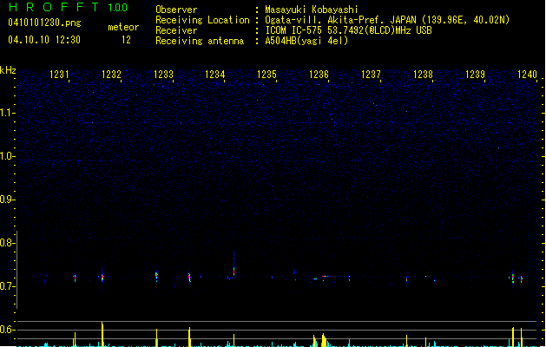Screen dimensions: 546x347
Task: Click the meteor echo at the 1232 mark
Action: (102, 277)
